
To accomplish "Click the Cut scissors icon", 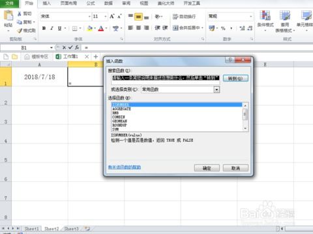I will pos(20,14).
